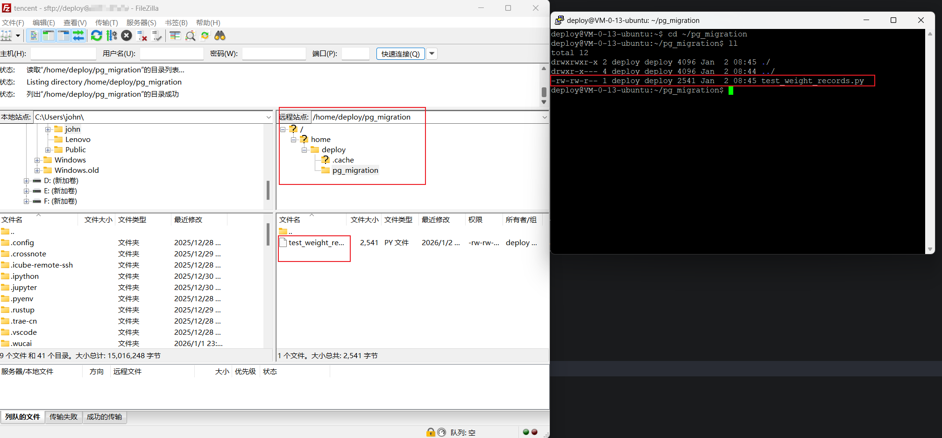Focus the 主机(H) host input field

[x=63, y=54]
